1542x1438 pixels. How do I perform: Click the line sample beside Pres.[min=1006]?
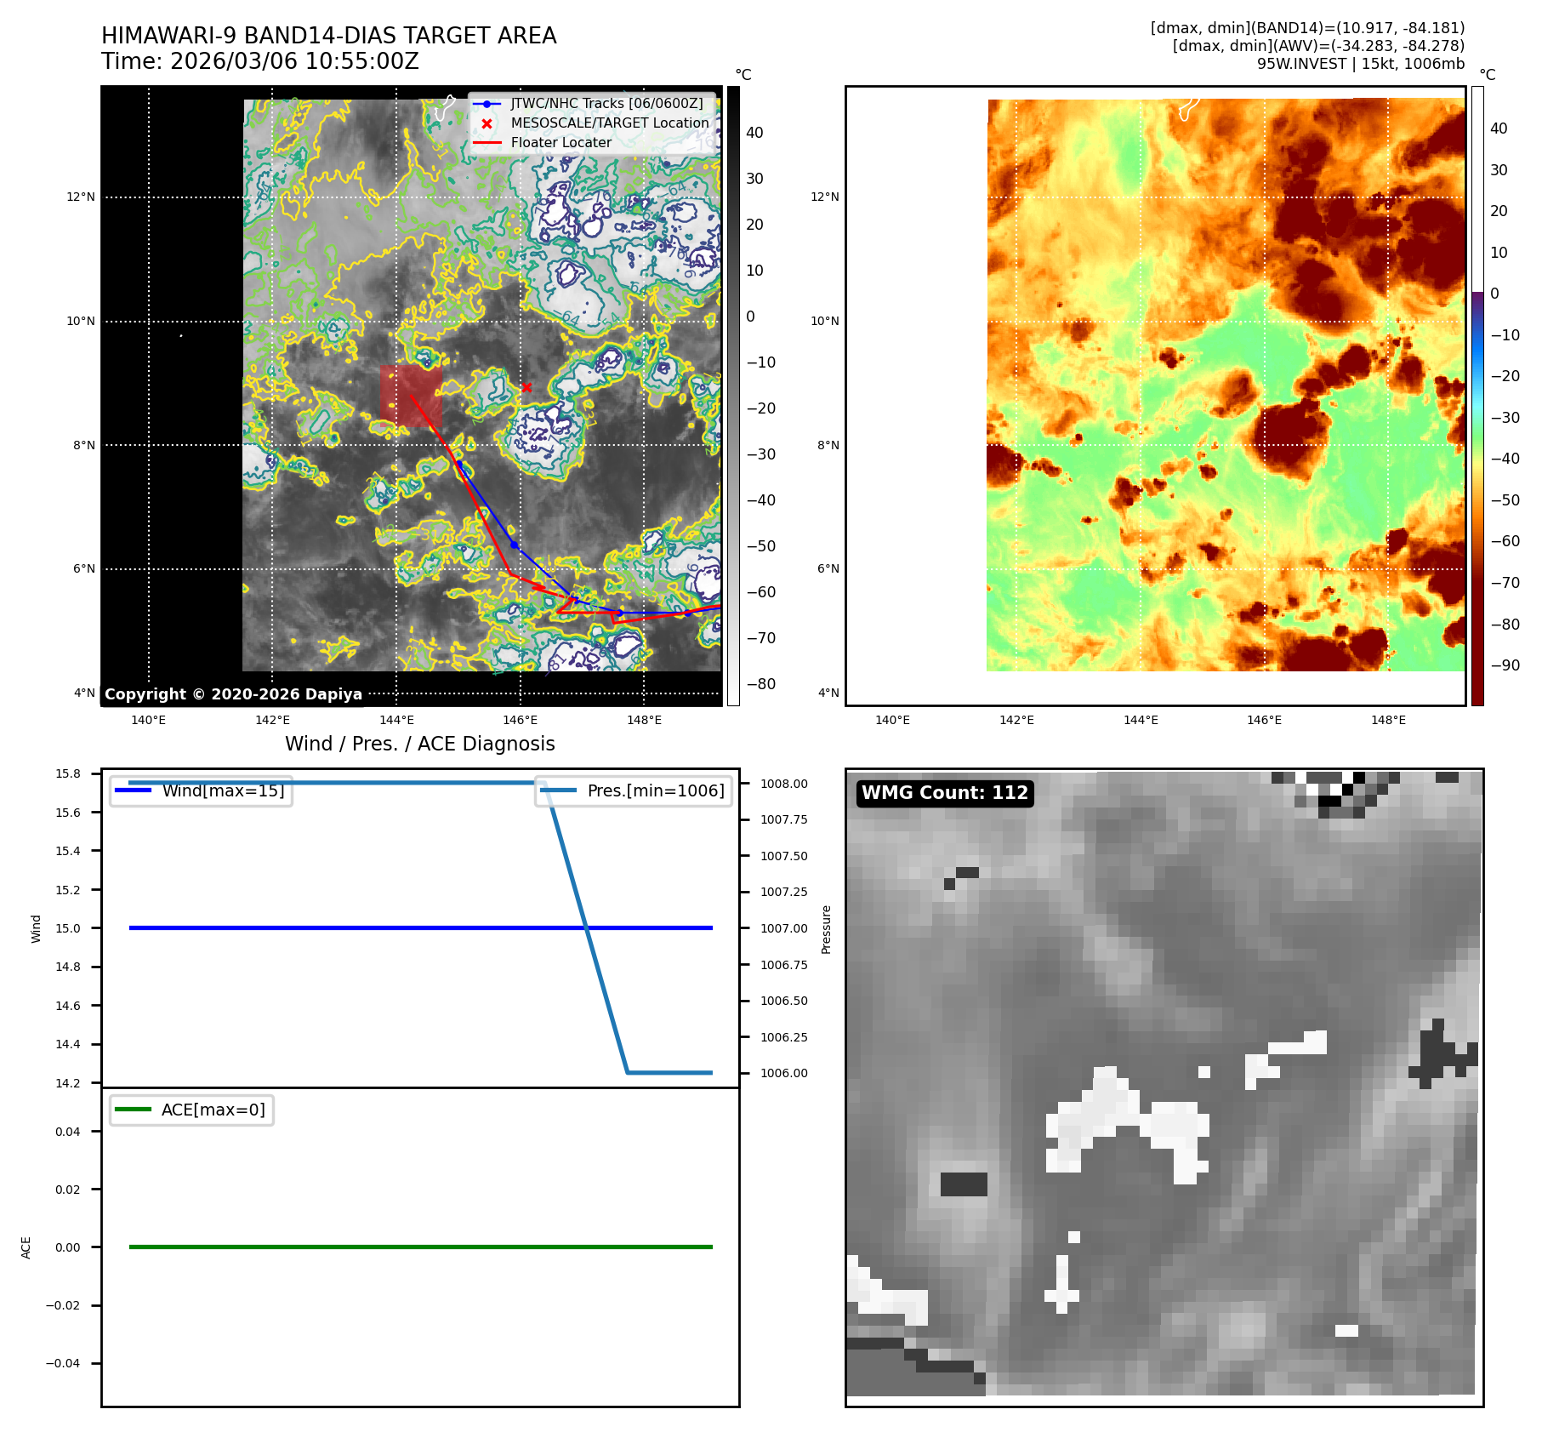[x=558, y=790]
